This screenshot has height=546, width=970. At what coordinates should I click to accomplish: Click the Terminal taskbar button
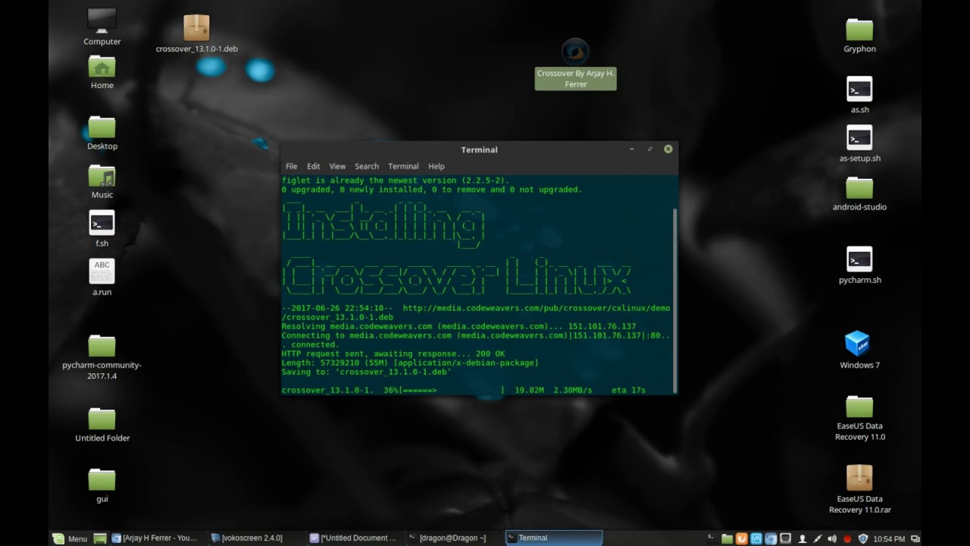pos(553,538)
